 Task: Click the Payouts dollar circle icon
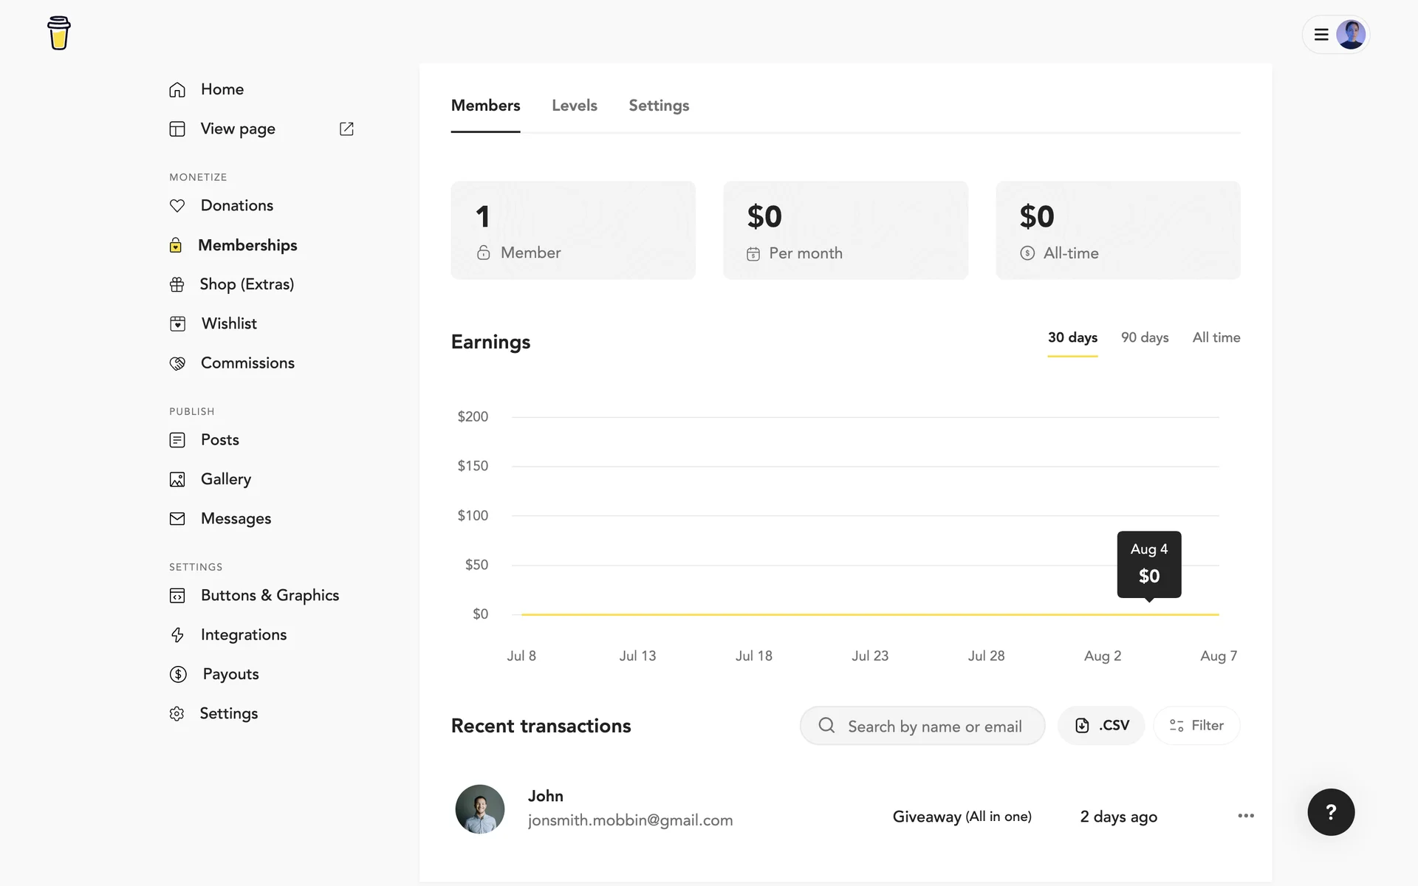pos(178,674)
